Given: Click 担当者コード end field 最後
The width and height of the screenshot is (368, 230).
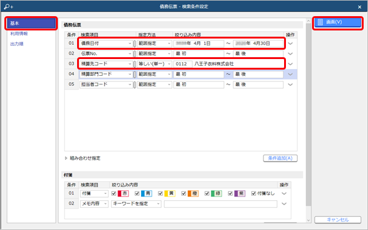Looking at the screenshot, I should [258, 85].
